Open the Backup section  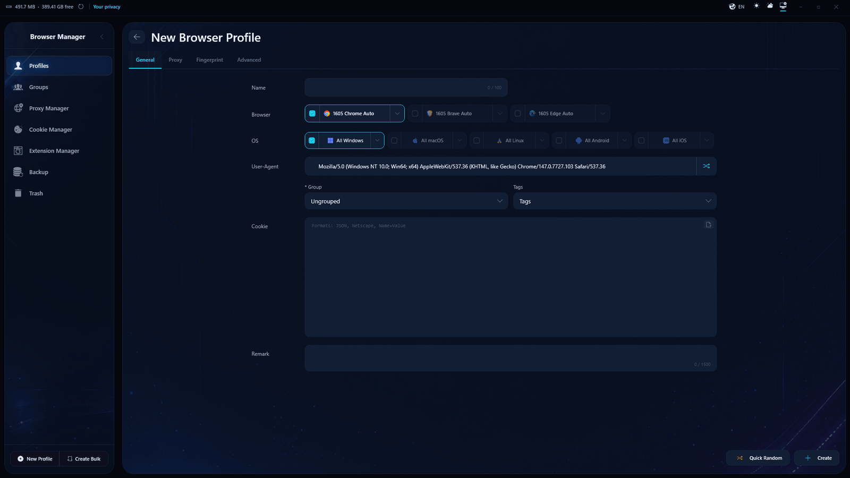coord(59,172)
